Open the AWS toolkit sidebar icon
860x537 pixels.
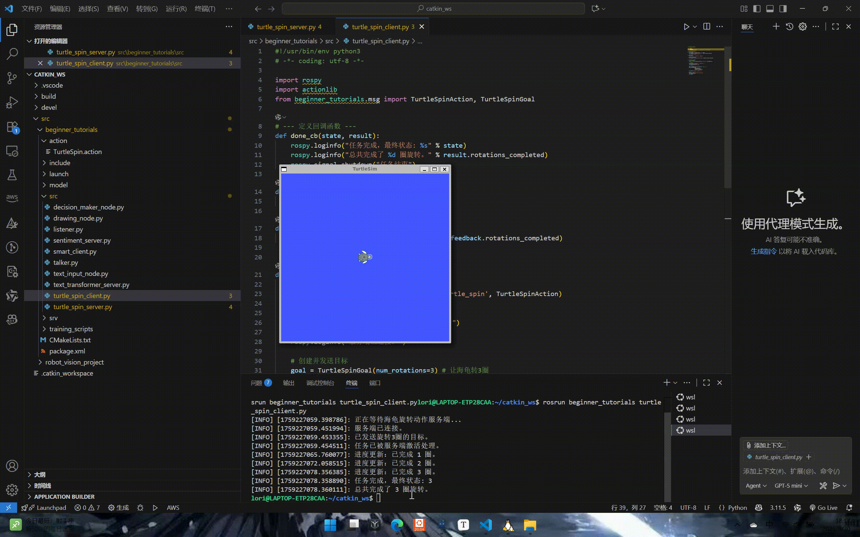pyautogui.click(x=12, y=197)
